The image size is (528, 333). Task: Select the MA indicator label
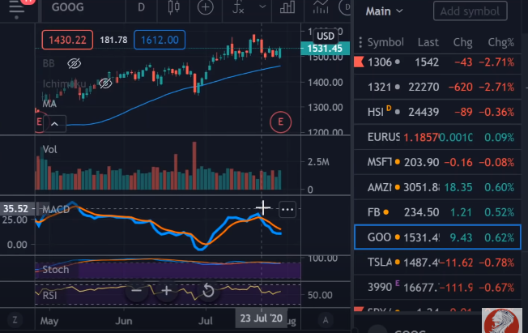tap(49, 104)
